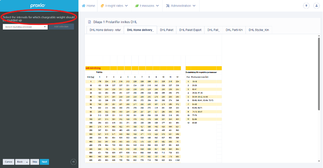Screen dimensions: 323x168
Task: Switch to the DHL Paket tab
Action: coord(166,30)
